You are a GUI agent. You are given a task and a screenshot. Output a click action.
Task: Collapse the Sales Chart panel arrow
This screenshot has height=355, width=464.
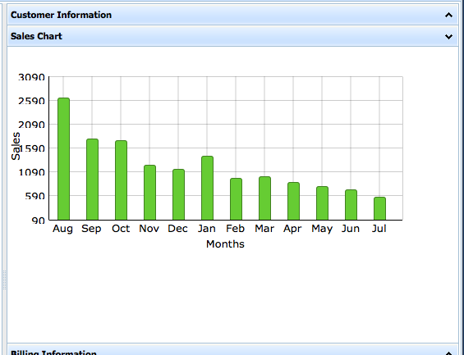[448, 37]
